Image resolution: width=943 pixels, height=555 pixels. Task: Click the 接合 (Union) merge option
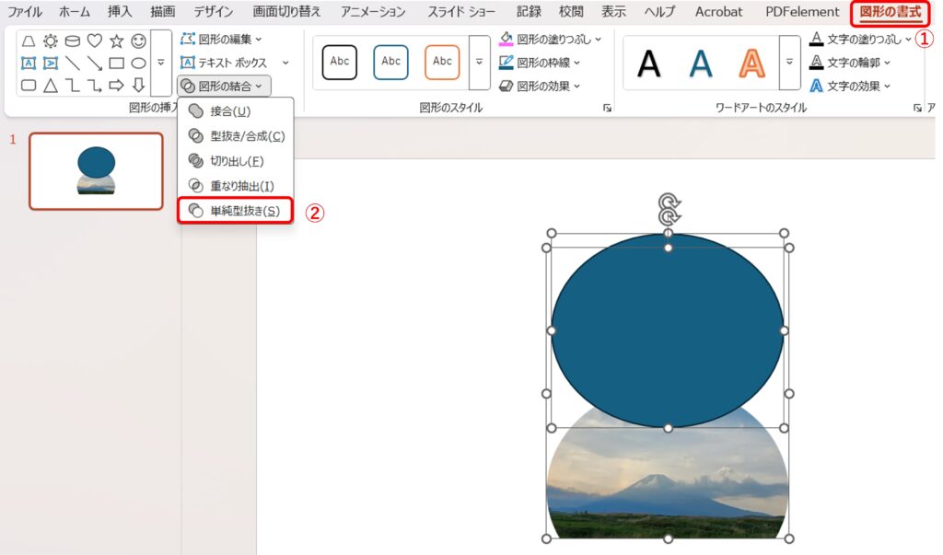pos(230,111)
